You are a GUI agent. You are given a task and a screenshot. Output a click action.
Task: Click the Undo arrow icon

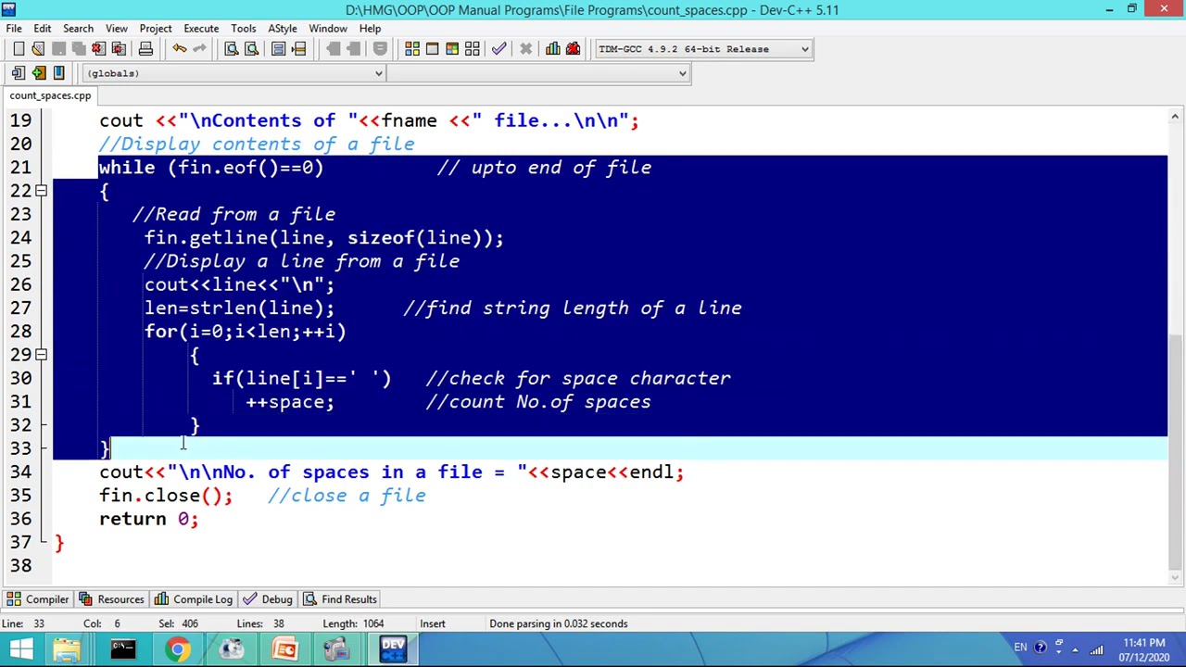coord(179,49)
